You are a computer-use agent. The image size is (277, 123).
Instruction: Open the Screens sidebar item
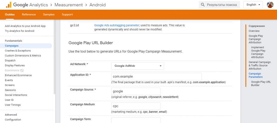point(10,85)
